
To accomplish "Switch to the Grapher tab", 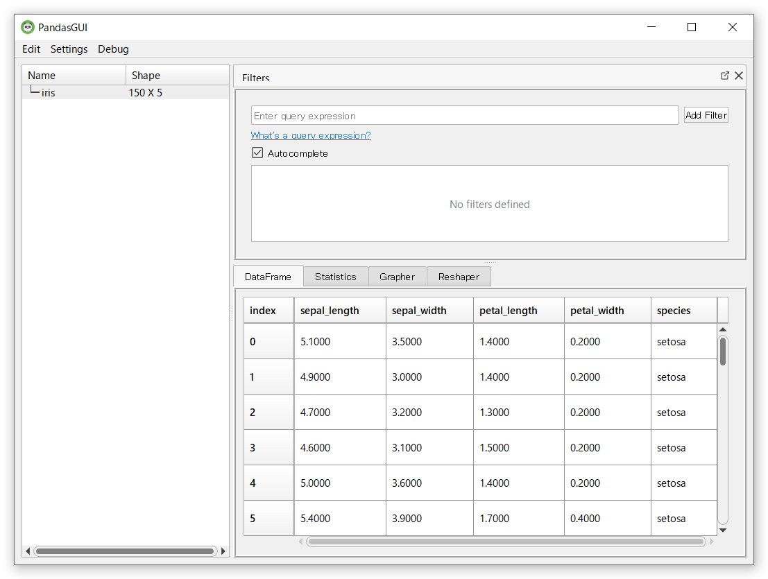I will point(397,277).
